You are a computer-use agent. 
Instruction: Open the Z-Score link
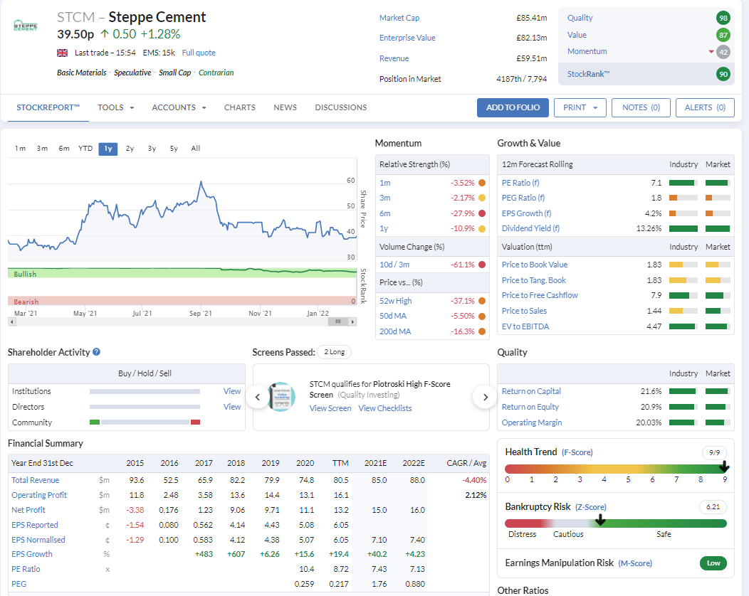(591, 507)
